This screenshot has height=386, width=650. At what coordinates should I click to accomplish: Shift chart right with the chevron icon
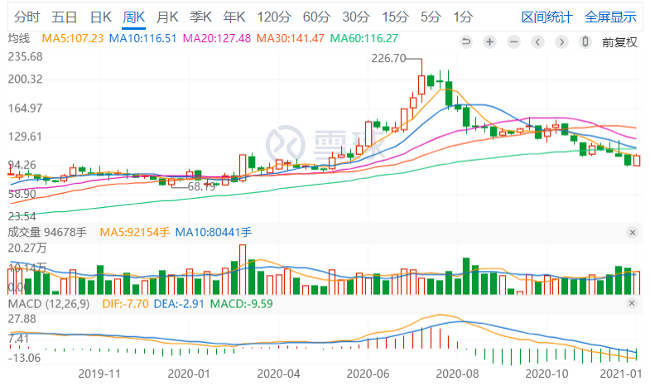tap(561, 42)
